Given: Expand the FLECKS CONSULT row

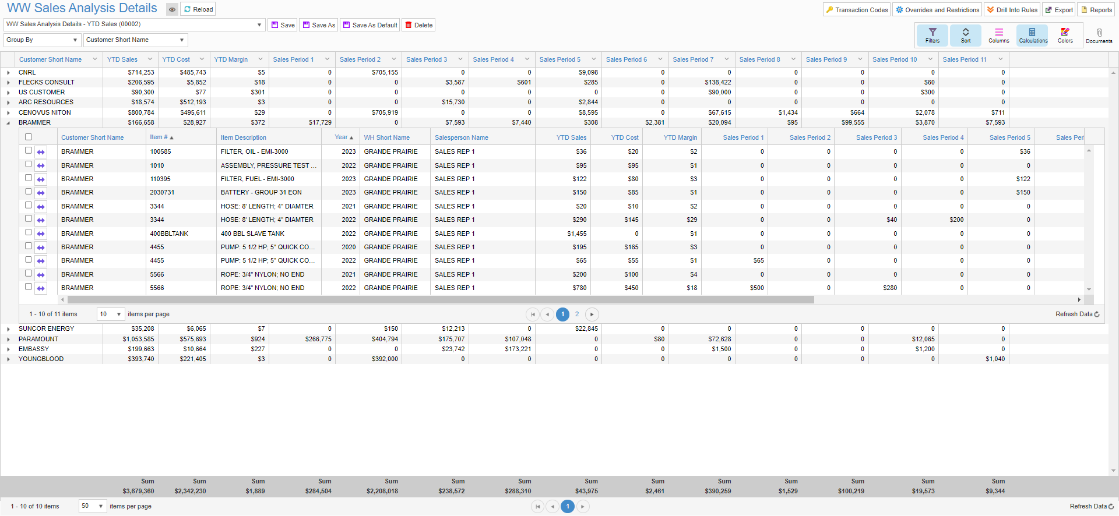Looking at the screenshot, I should (x=8, y=83).
